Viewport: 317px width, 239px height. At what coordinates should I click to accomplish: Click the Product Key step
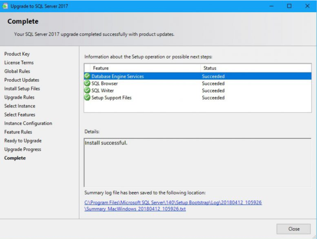(17, 54)
